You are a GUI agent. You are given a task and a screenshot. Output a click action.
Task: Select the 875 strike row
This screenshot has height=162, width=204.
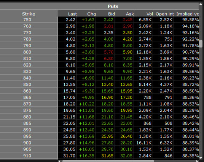click(x=99, y=111)
